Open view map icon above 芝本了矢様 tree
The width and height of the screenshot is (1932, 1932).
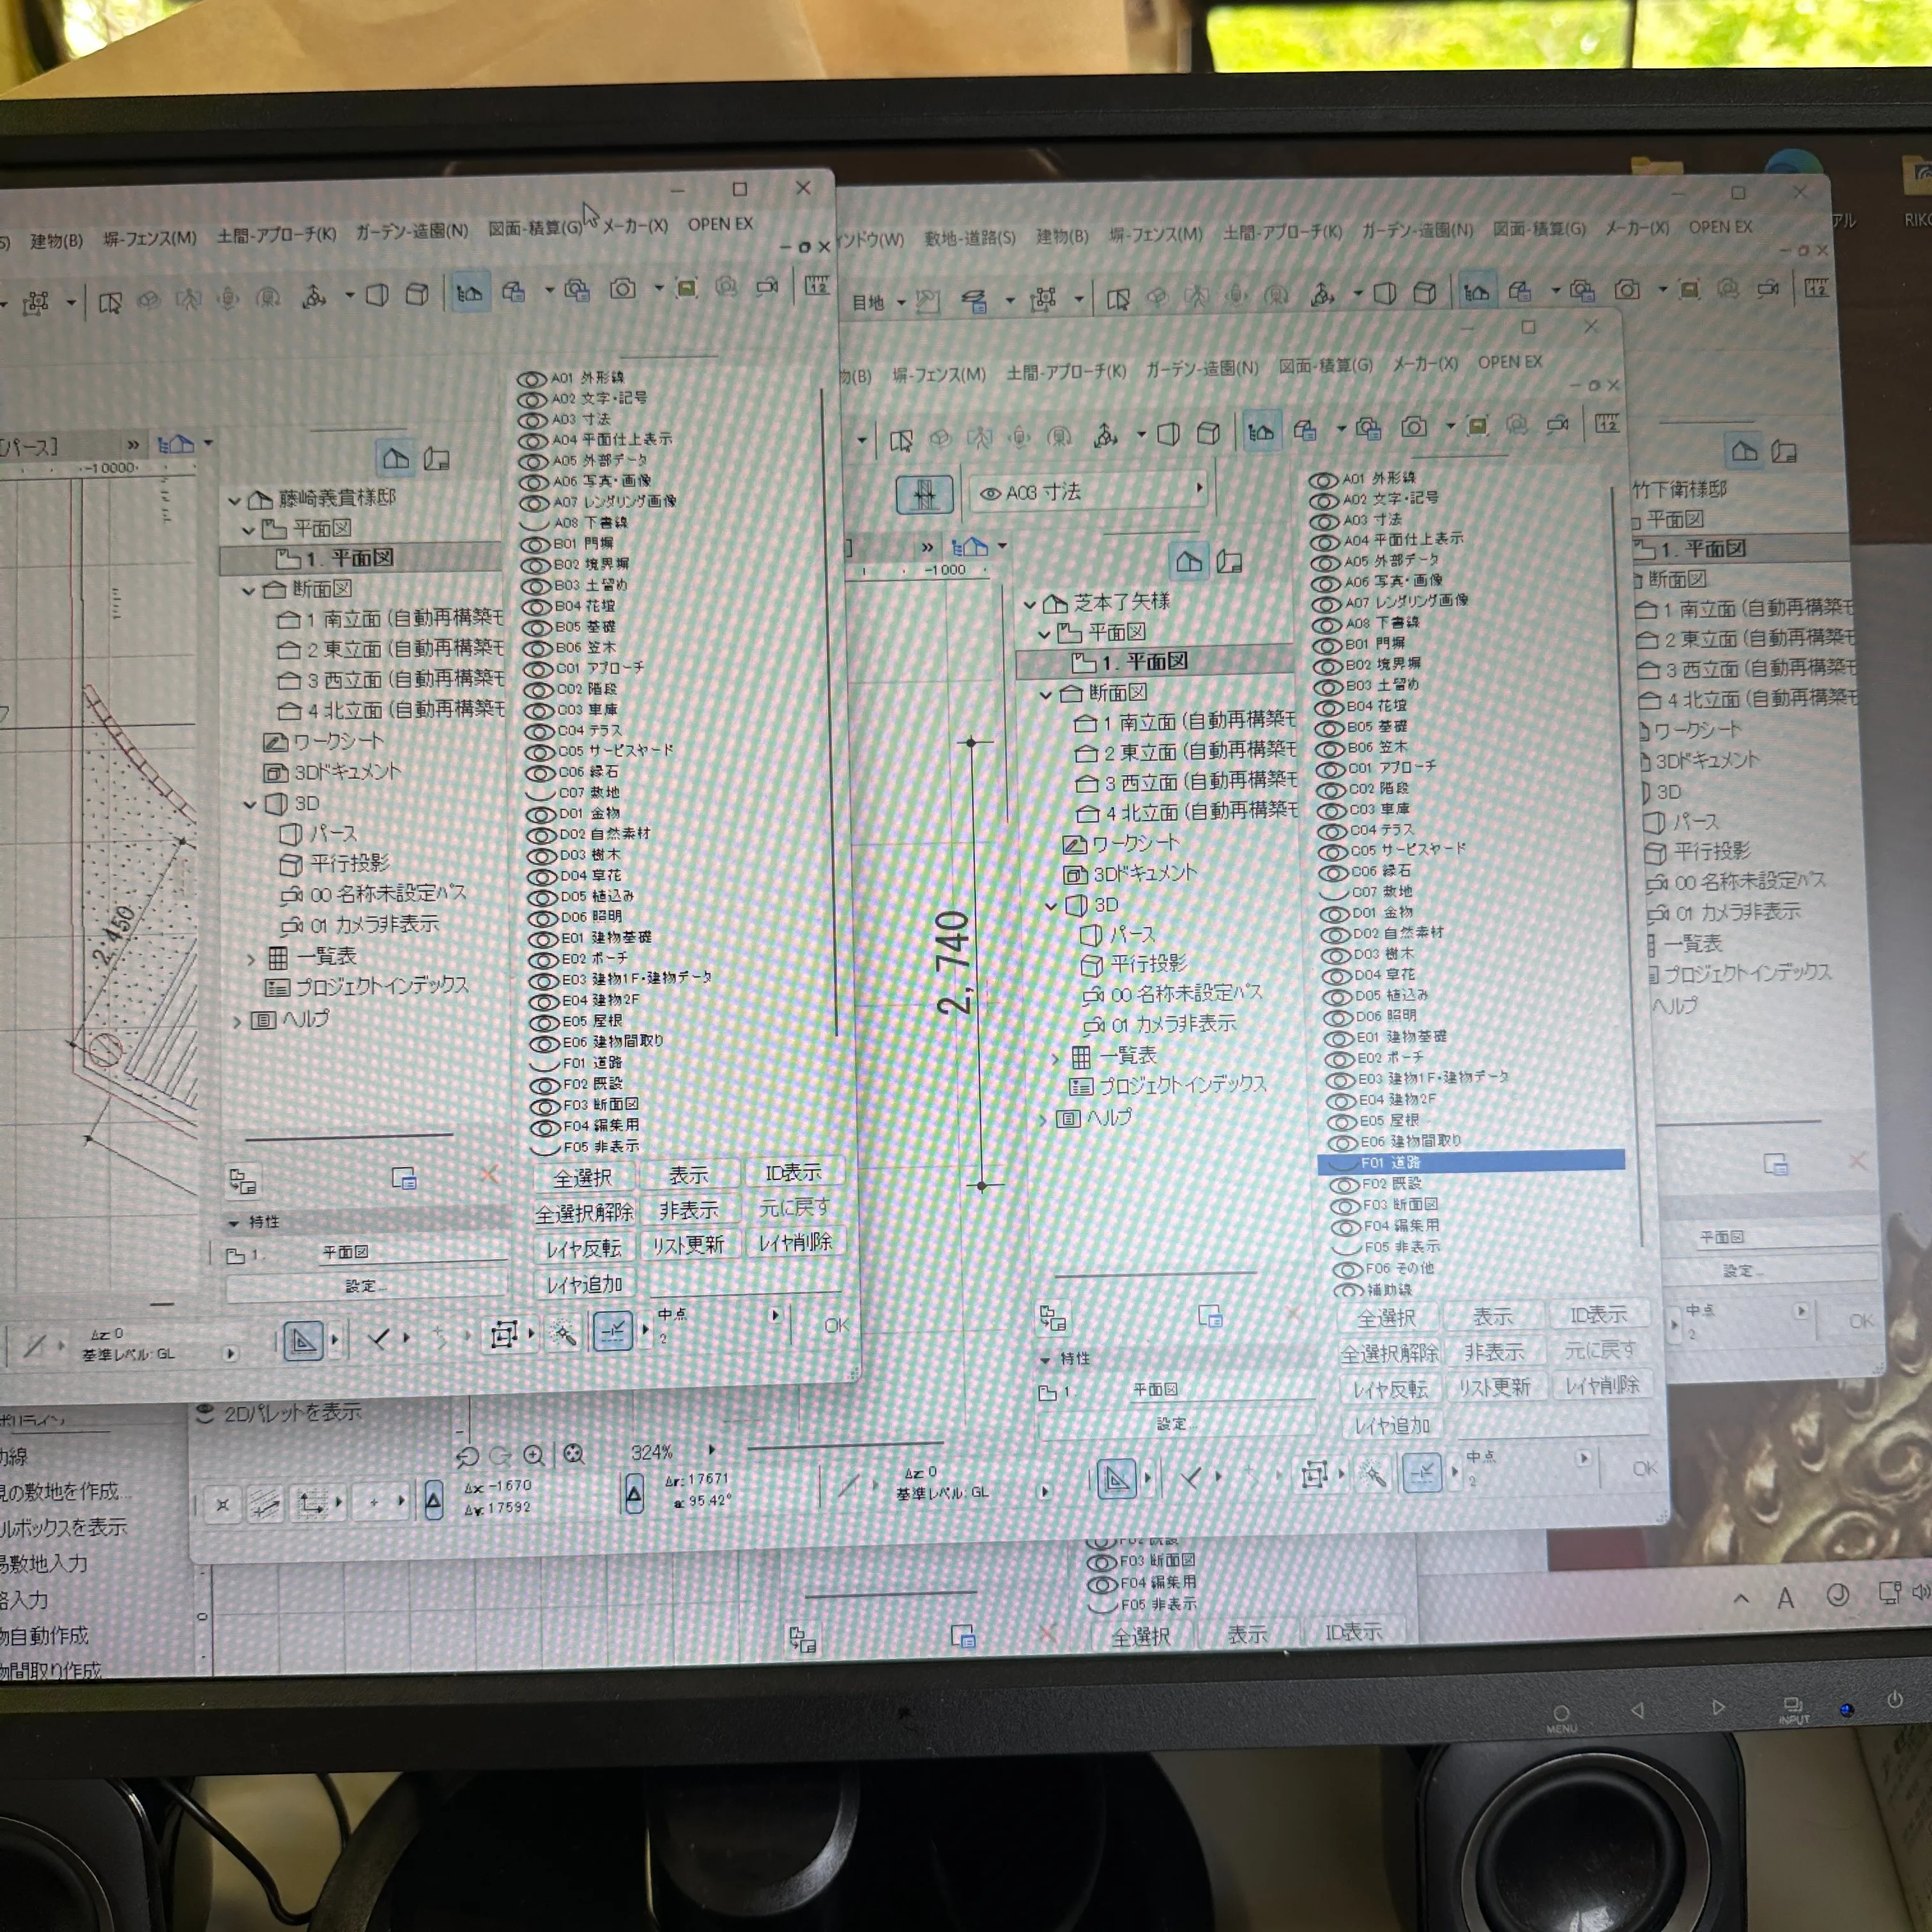[1229, 562]
